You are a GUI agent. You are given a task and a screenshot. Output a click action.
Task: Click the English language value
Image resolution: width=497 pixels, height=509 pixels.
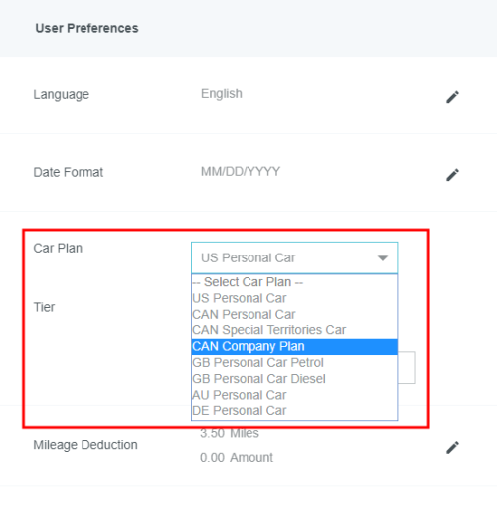coord(222,94)
